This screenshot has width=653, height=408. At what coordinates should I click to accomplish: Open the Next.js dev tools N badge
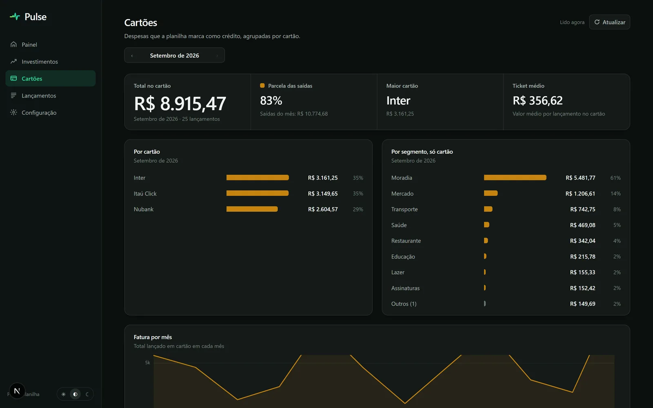click(x=17, y=391)
